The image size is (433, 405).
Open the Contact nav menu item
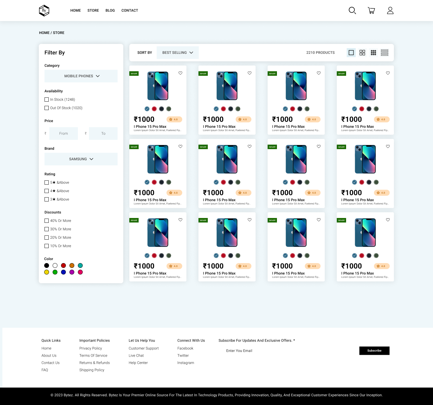[130, 11]
